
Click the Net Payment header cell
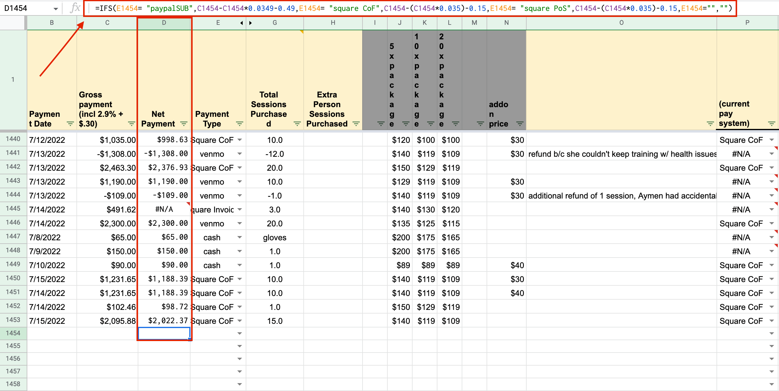click(164, 80)
